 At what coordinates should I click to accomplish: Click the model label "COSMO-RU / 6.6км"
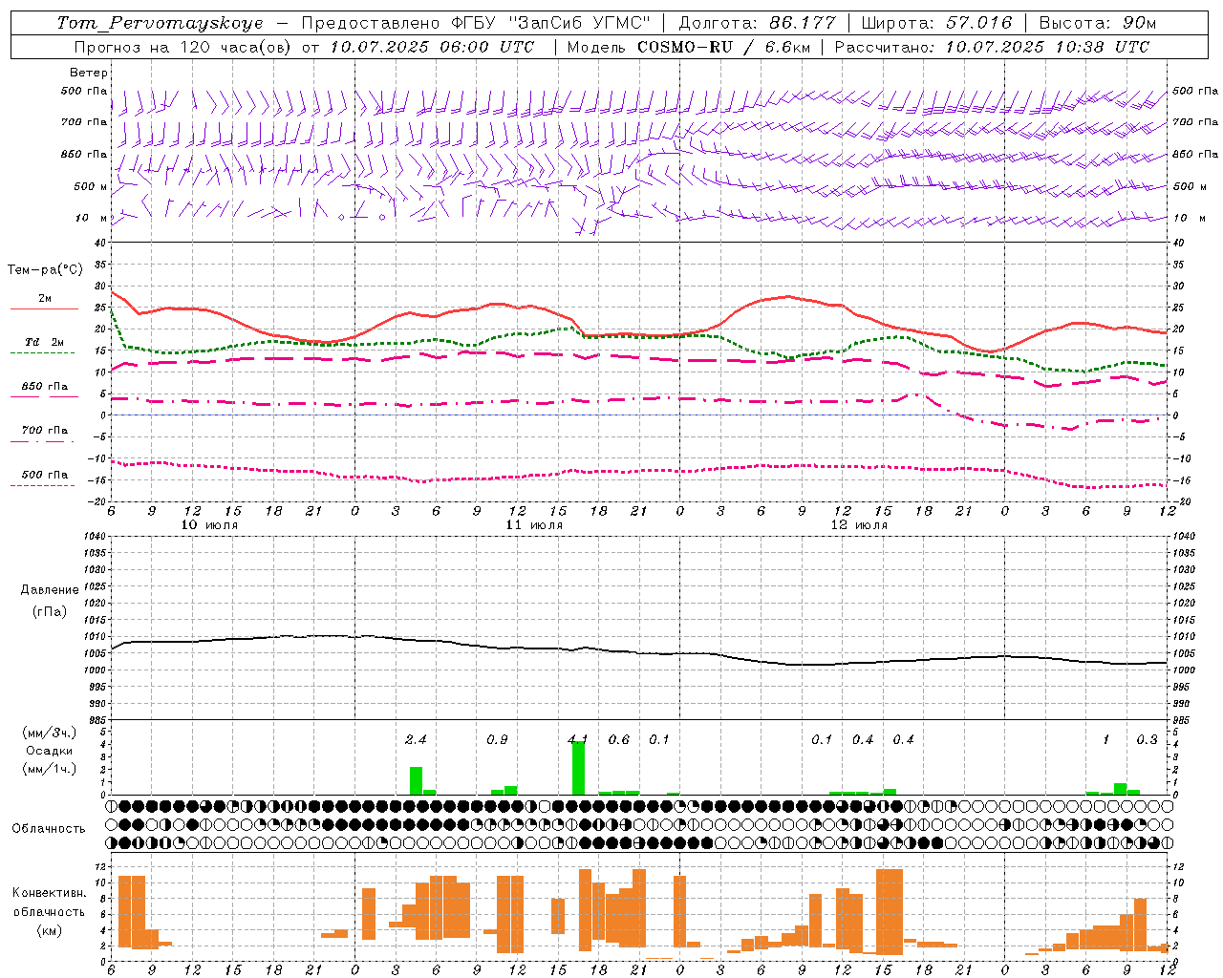724,47
